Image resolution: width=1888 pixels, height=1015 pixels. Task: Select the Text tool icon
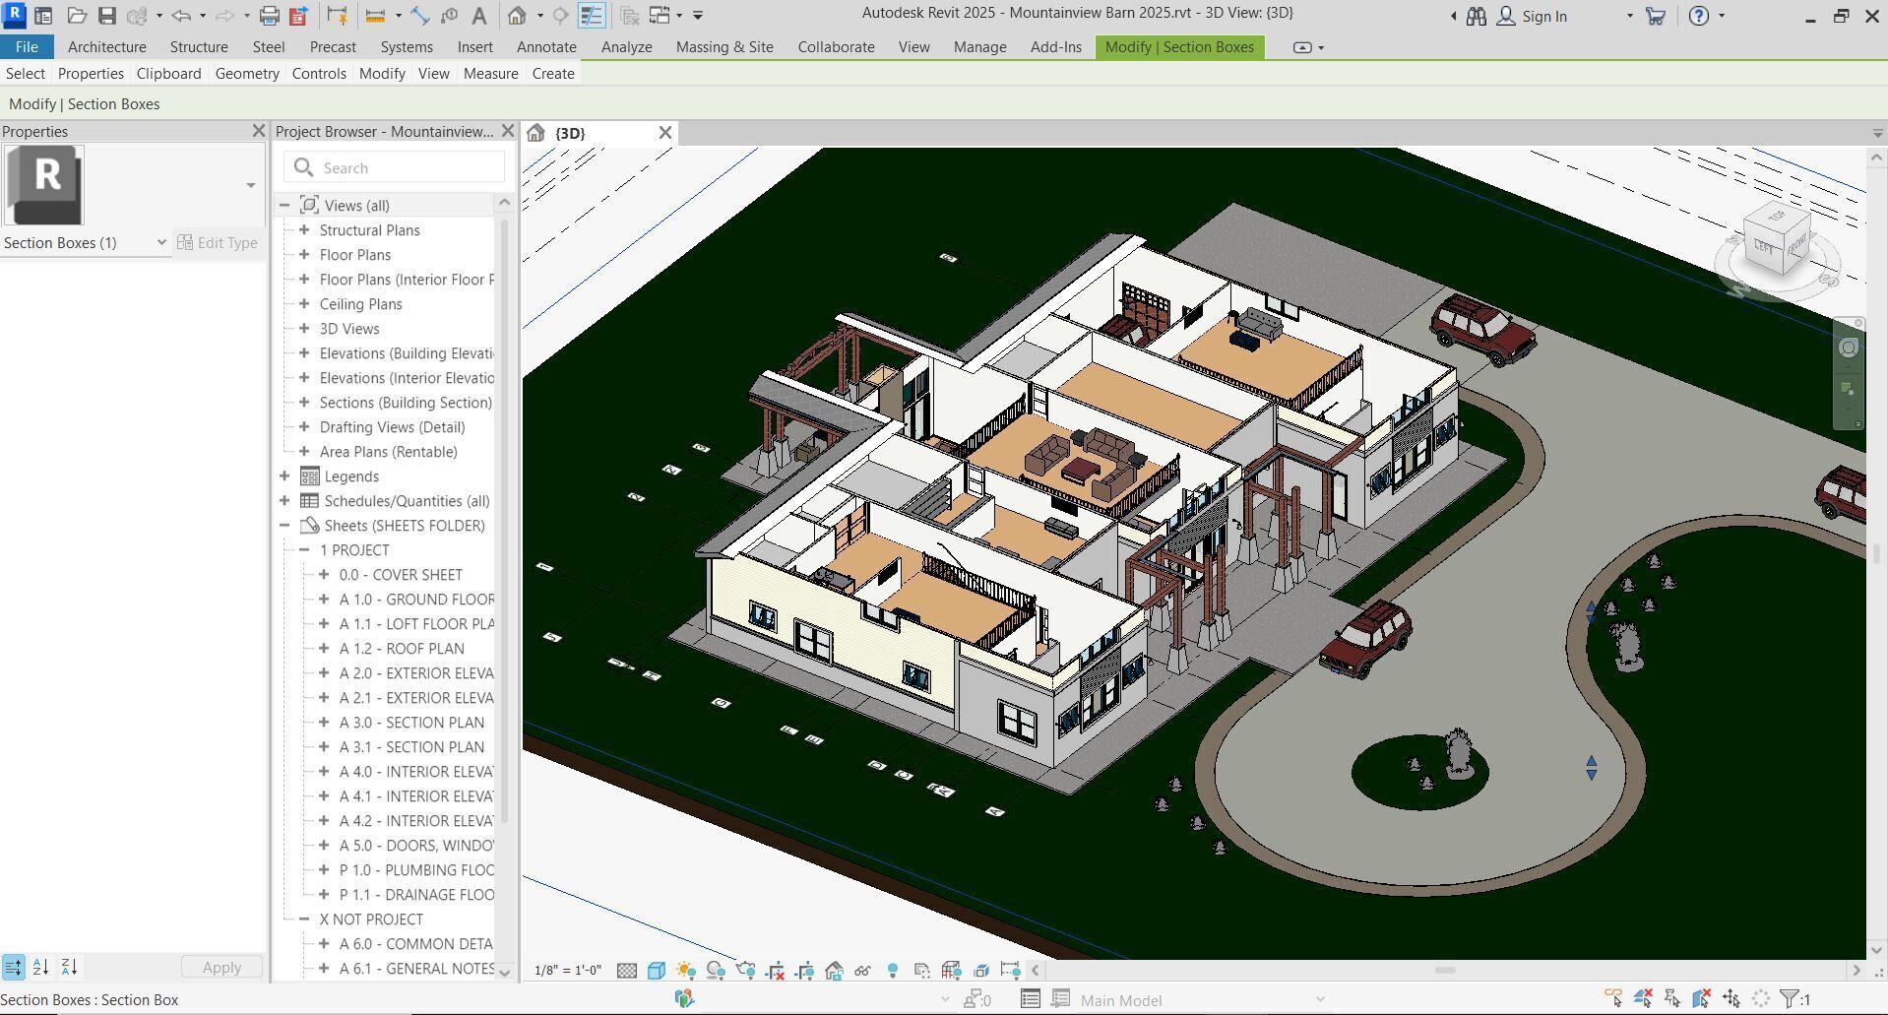[x=478, y=16]
